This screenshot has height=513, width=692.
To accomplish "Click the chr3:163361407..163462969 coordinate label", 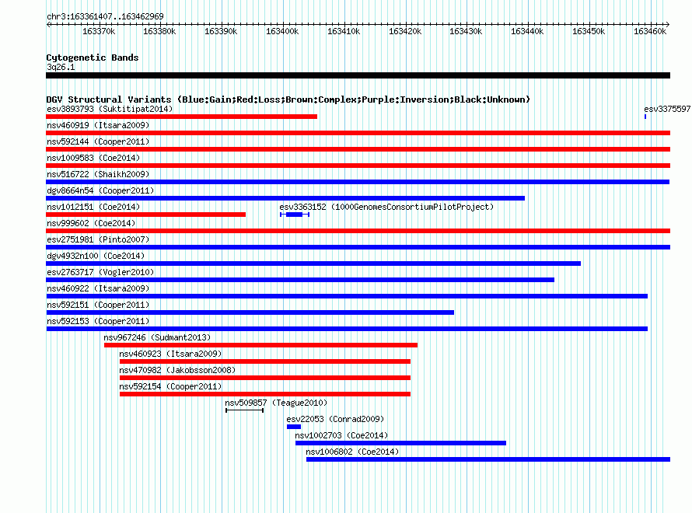I will point(105,16).
